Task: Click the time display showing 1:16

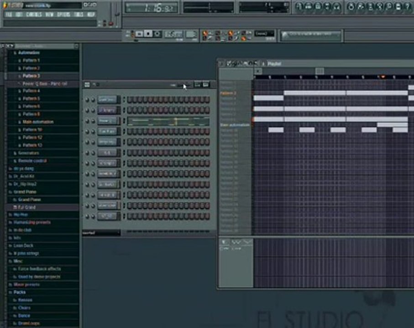Action: 151,8
